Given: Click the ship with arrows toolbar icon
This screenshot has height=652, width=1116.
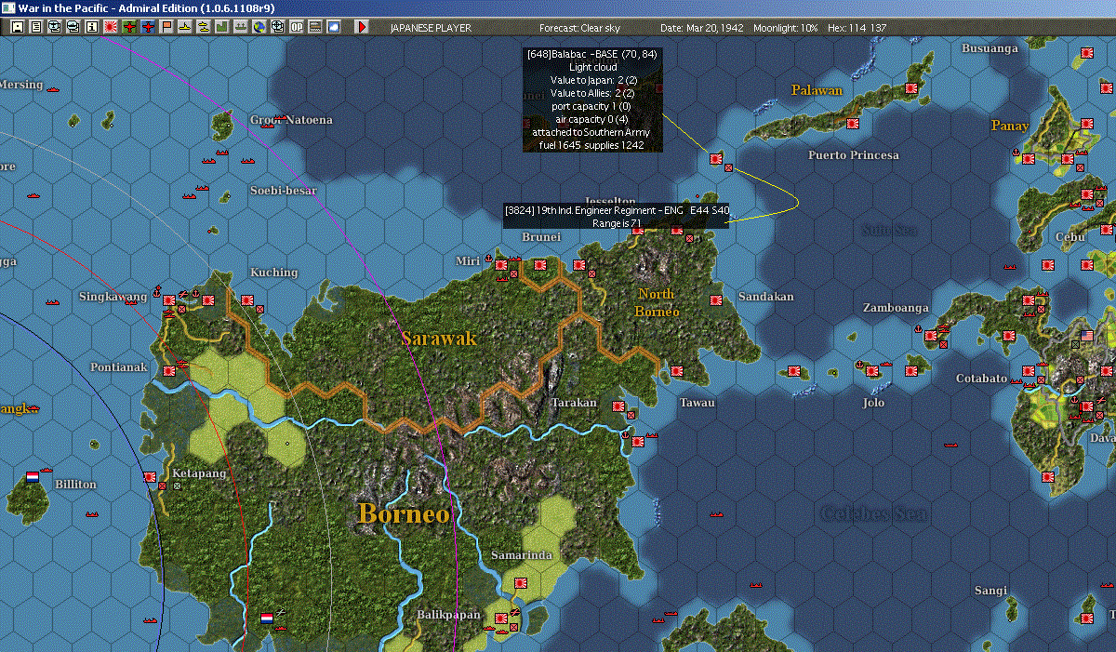Looking at the screenshot, I should [240, 27].
